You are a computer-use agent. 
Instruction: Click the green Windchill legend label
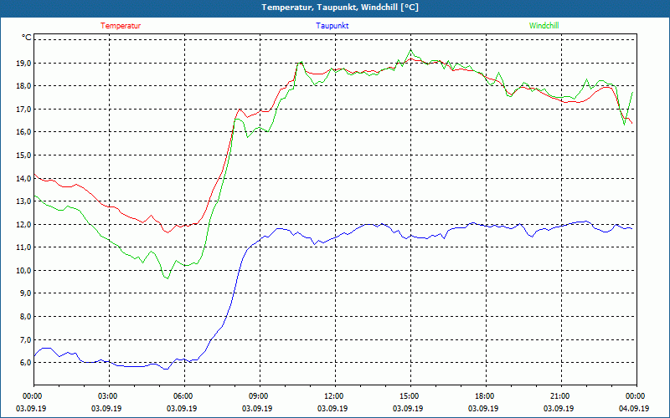coord(544,26)
